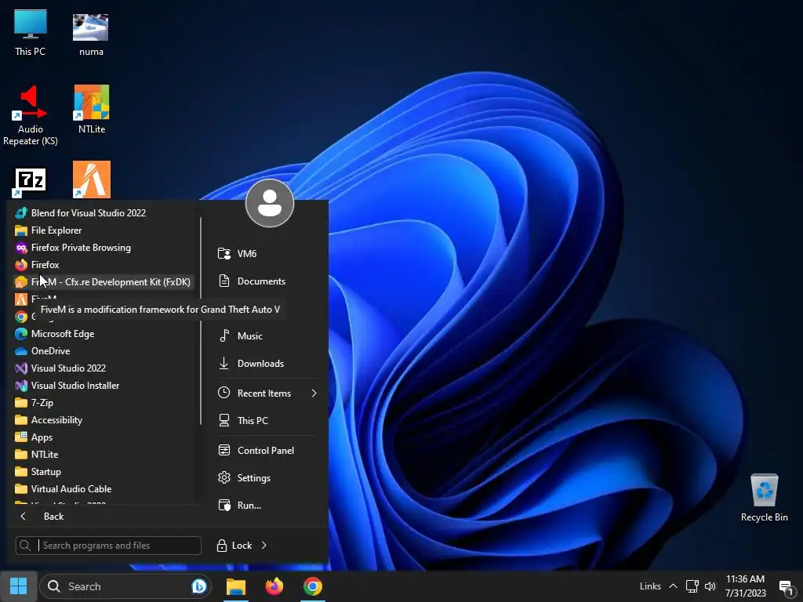Open FiveM Cfx.re Development Kit (FxDK)
The width and height of the screenshot is (803, 602).
point(103,282)
